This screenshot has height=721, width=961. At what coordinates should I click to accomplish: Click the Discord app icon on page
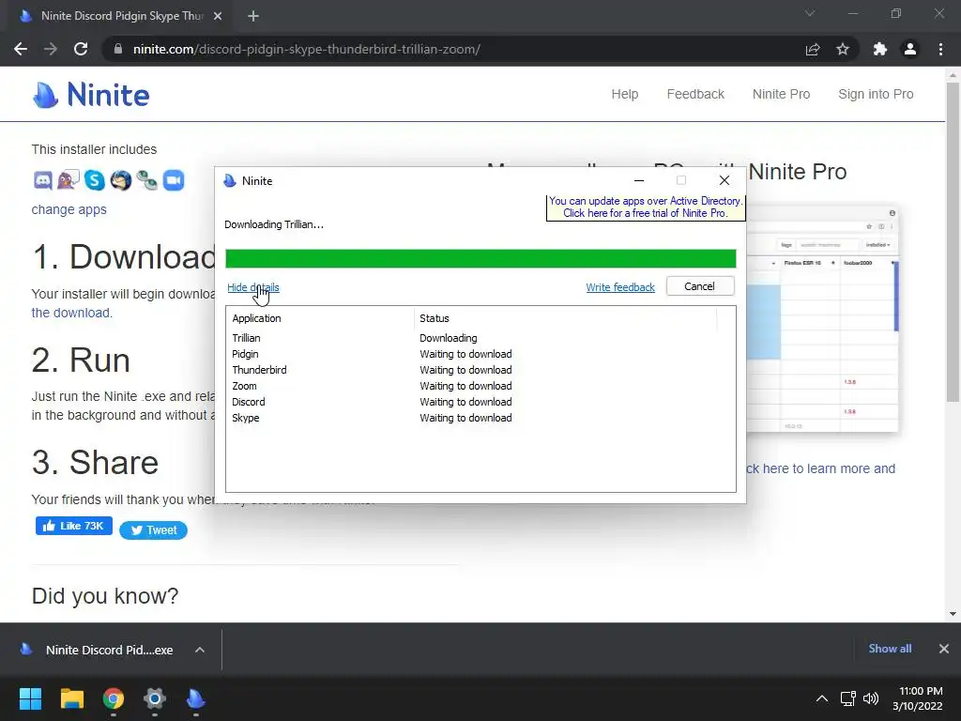pos(42,180)
